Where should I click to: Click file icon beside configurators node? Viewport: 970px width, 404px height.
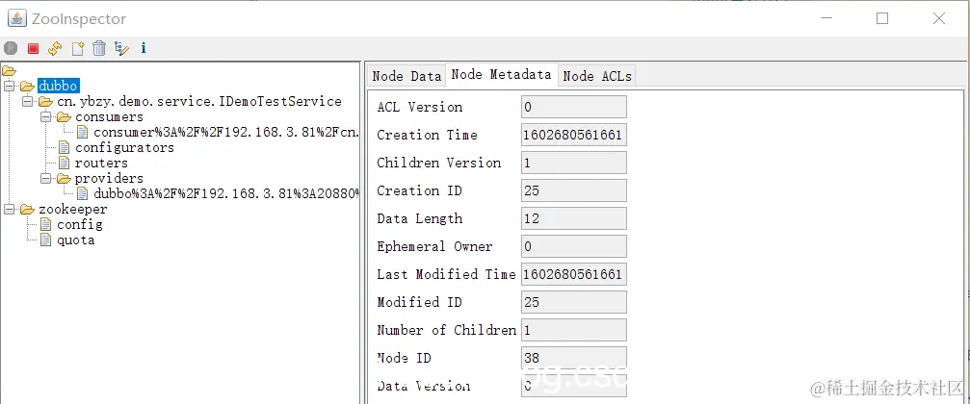click(64, 147)
